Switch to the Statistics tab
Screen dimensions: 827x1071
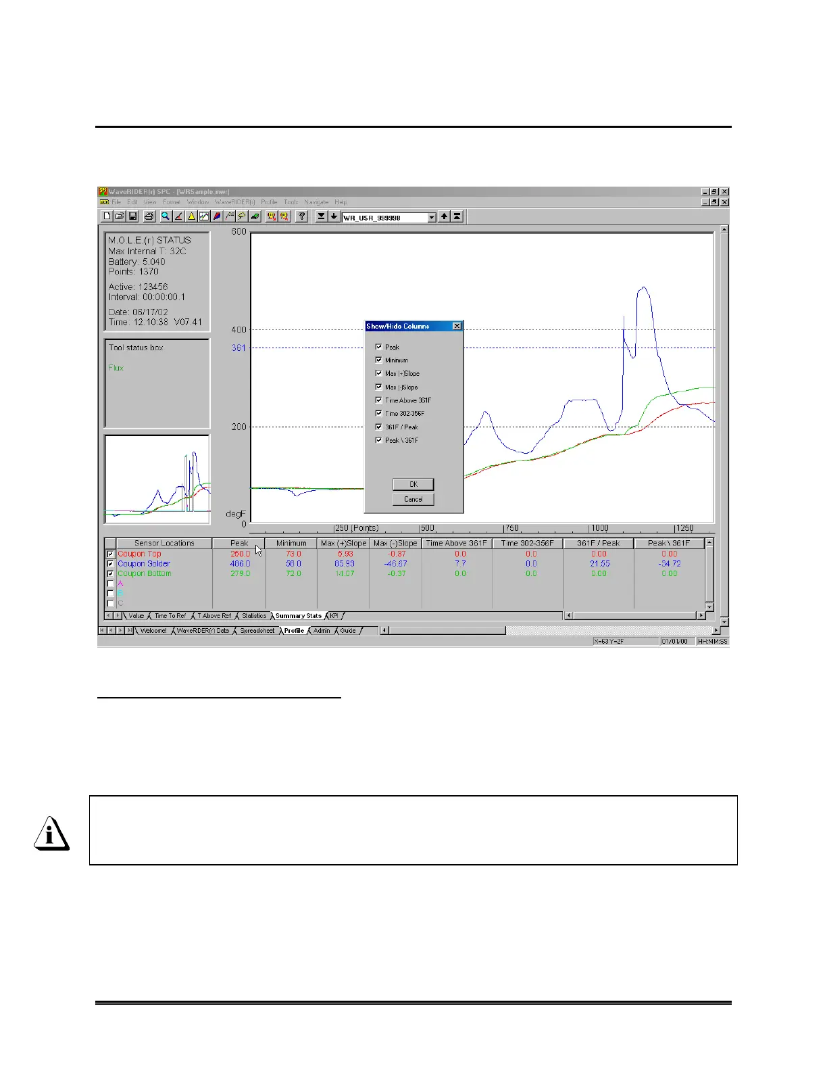coord(254,616)
